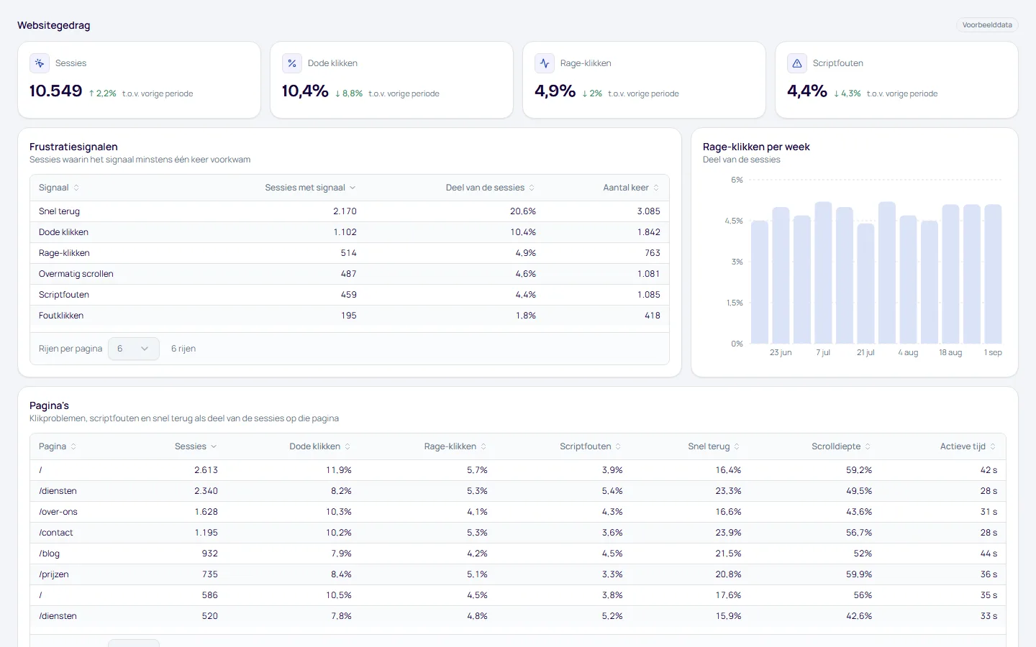
Task: Sort Pagina's table by Pagina column
Action: [x=58, y=446]
